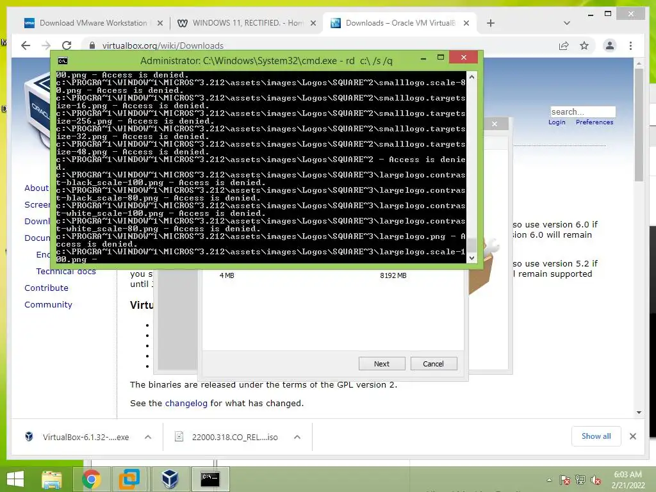
Task: Bookmark this page with the star icon
Action: point(584,45)
